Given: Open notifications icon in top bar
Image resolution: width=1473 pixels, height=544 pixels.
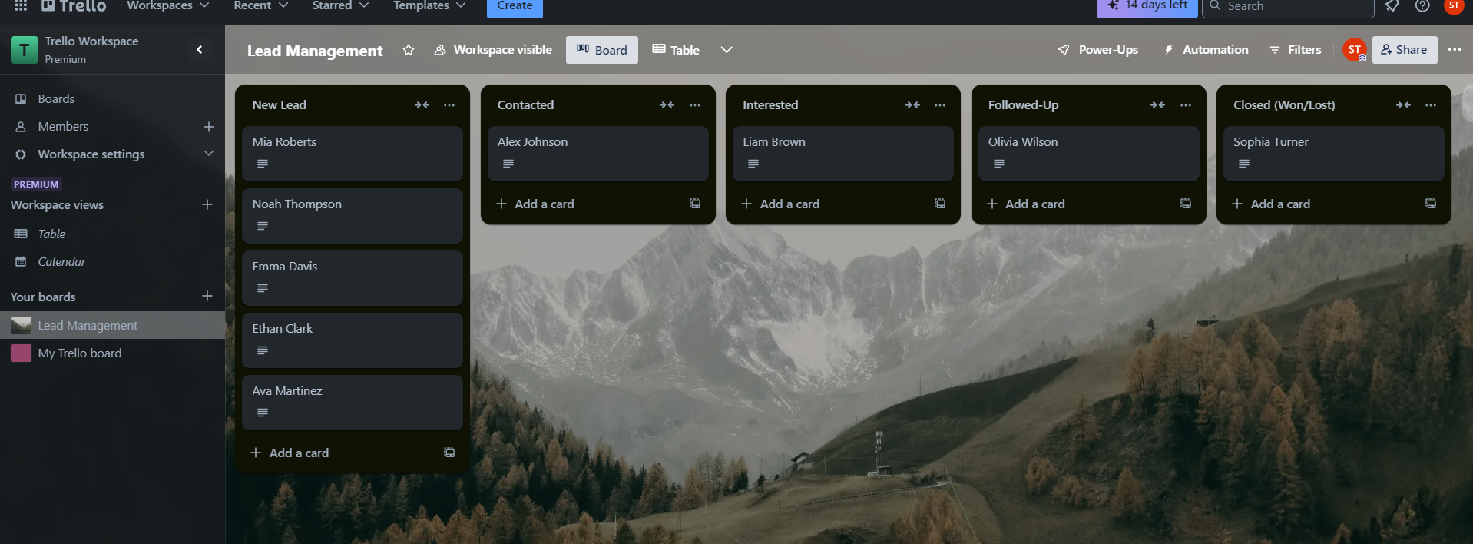Looking at the screenshot, I should (1392, 6).
